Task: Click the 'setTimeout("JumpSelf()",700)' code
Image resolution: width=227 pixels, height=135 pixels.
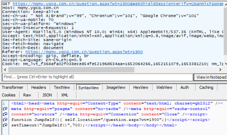Action: click(x=47, y=125)
